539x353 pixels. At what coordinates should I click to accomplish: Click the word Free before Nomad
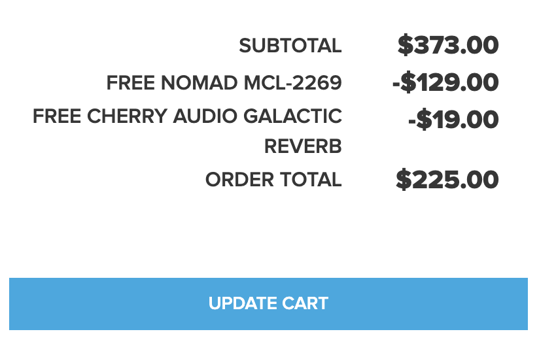127,83
